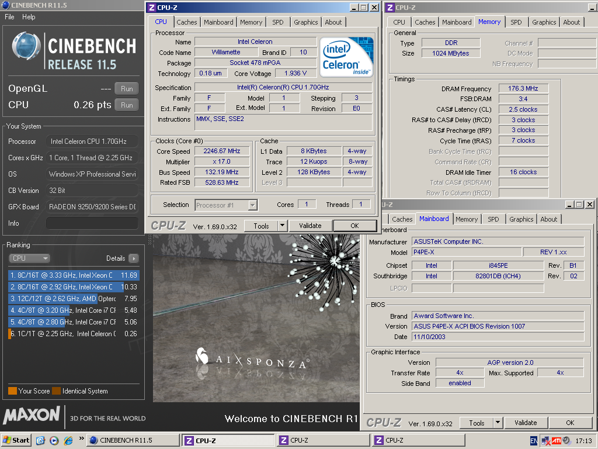
Task: Open the File menu in Cinebench
Action: tap(9, 17)
